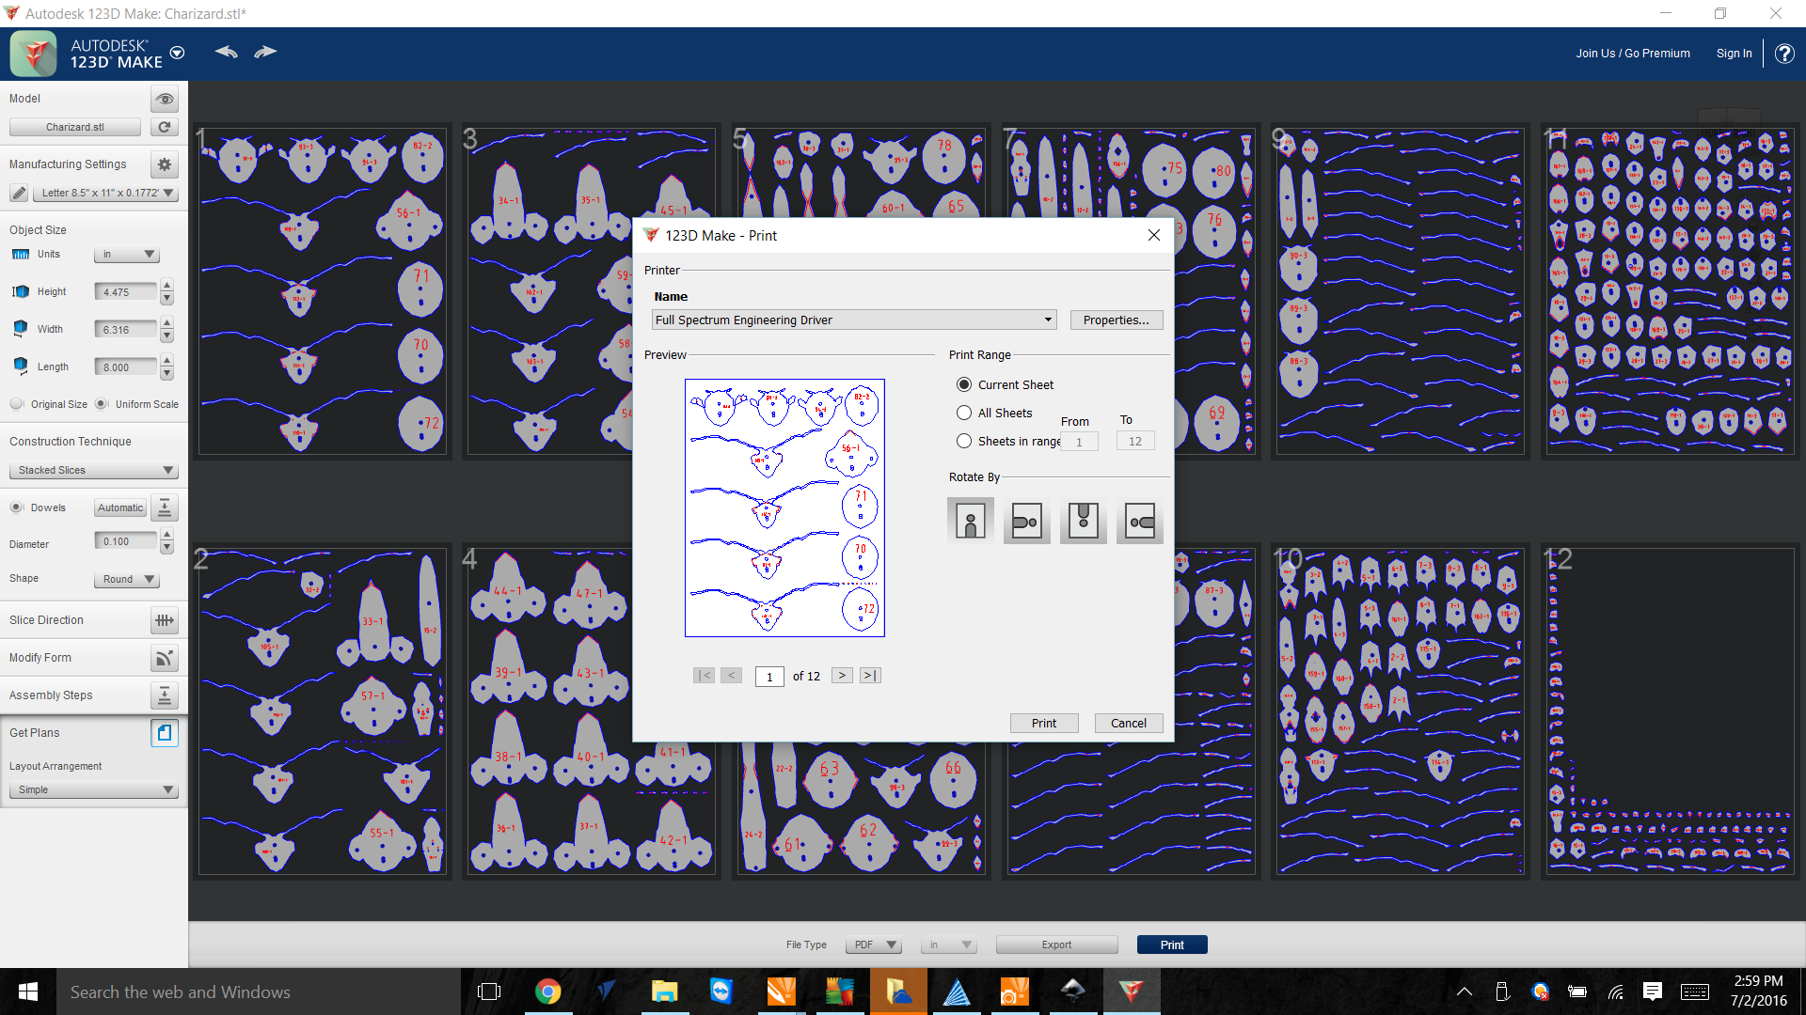Click the pencil edit material icon
This screenshot has height=1015, width=1806.
[19, 193]
